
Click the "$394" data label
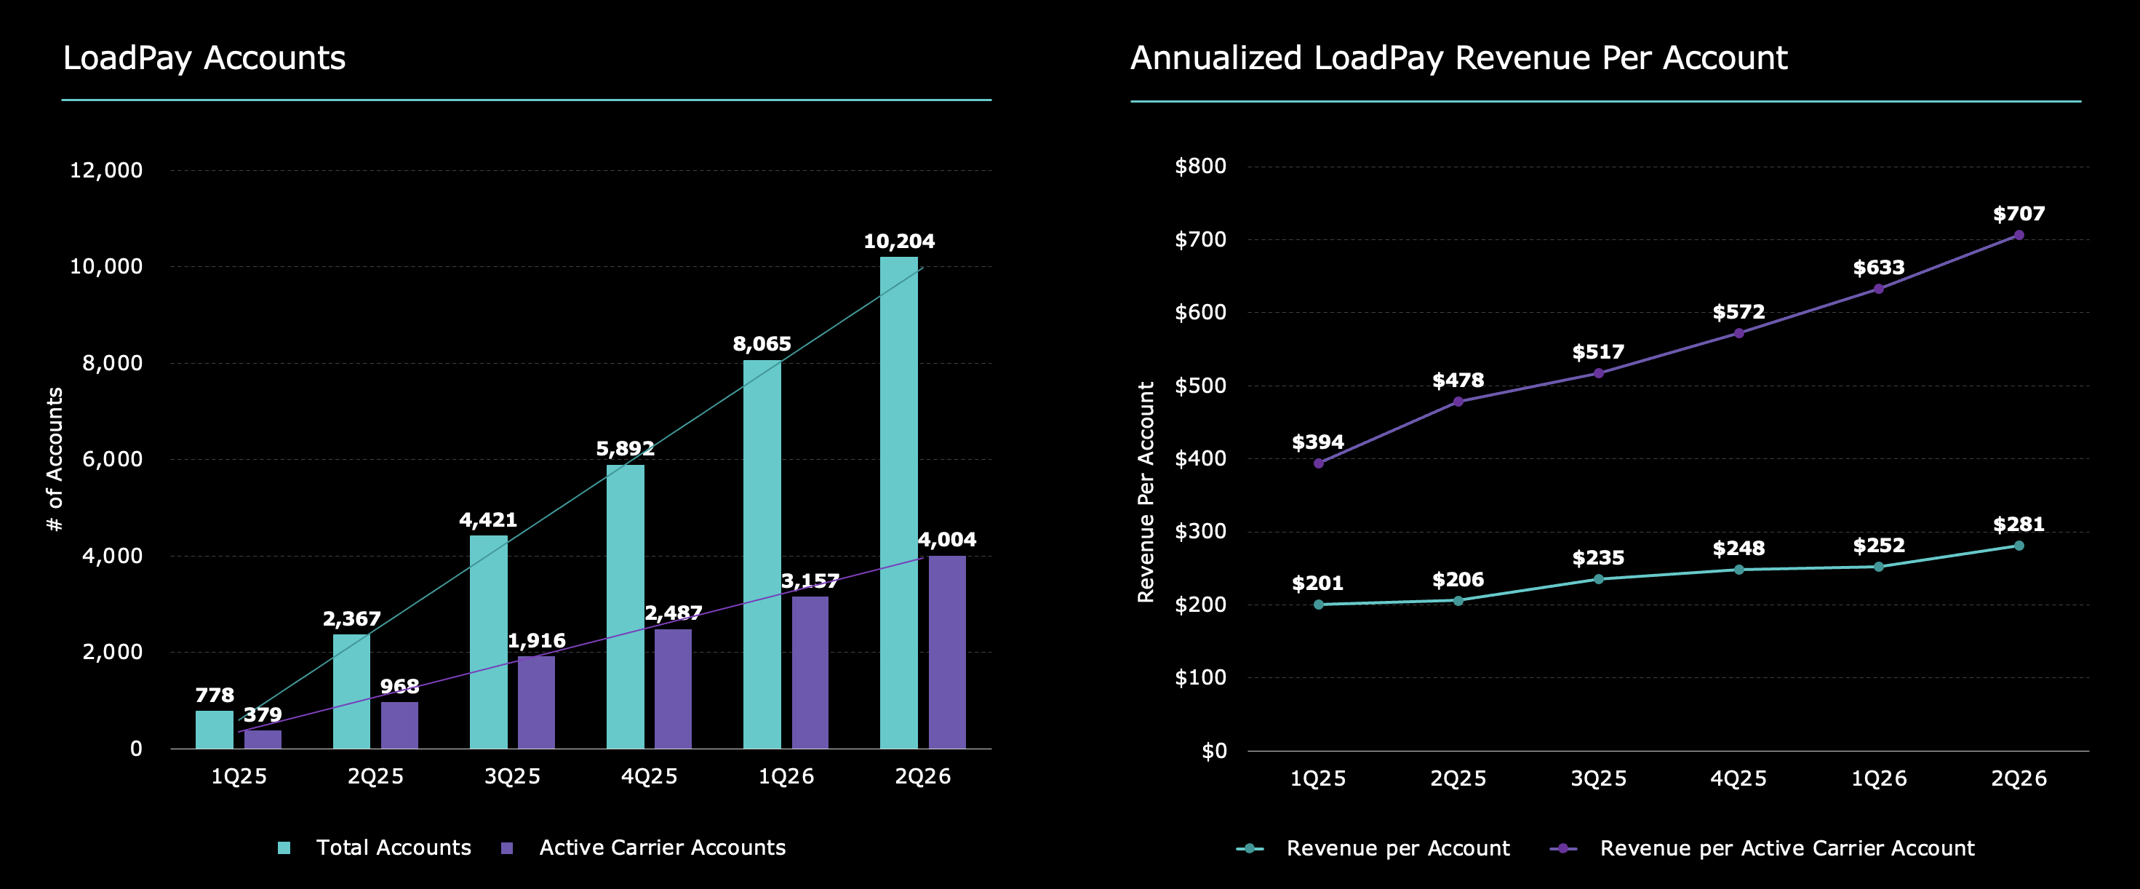pyautogui.click(x=1317, y=441)
